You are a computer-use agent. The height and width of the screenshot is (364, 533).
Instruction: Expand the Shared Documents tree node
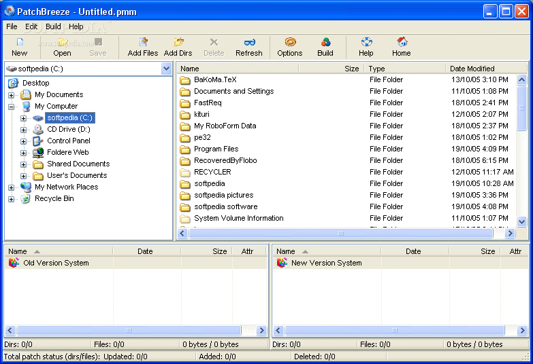(x=23, y=164)
